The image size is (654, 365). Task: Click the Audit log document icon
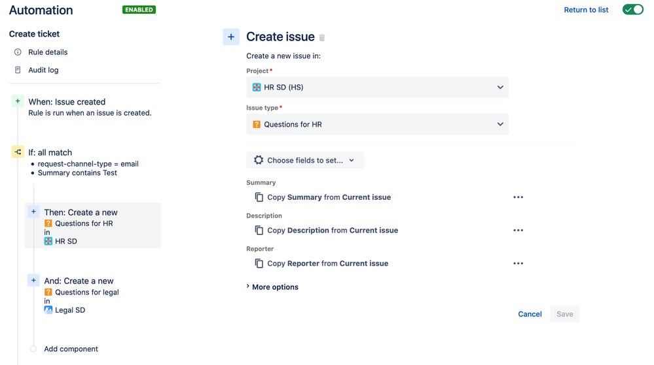(x=18, y=70)
